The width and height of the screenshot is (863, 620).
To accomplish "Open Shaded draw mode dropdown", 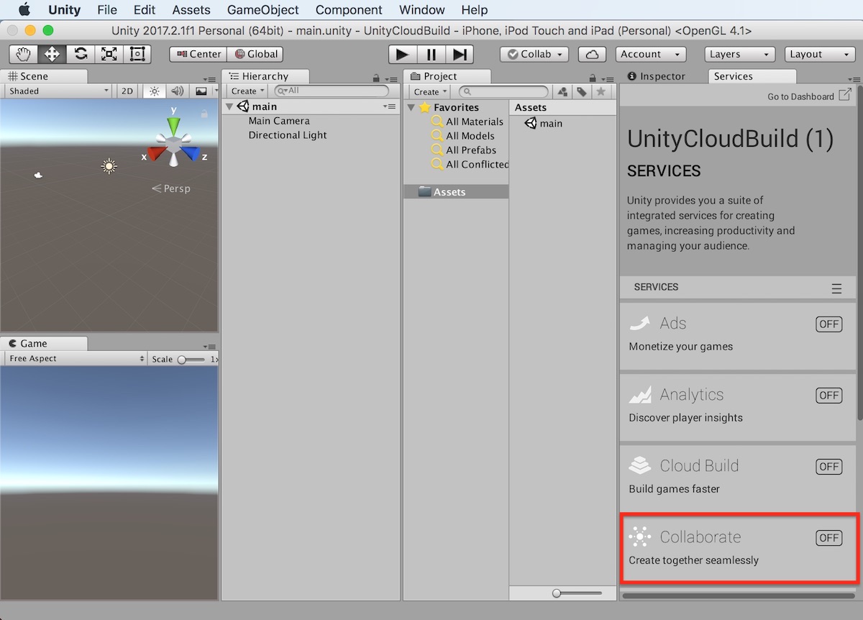I will (58, 91).
